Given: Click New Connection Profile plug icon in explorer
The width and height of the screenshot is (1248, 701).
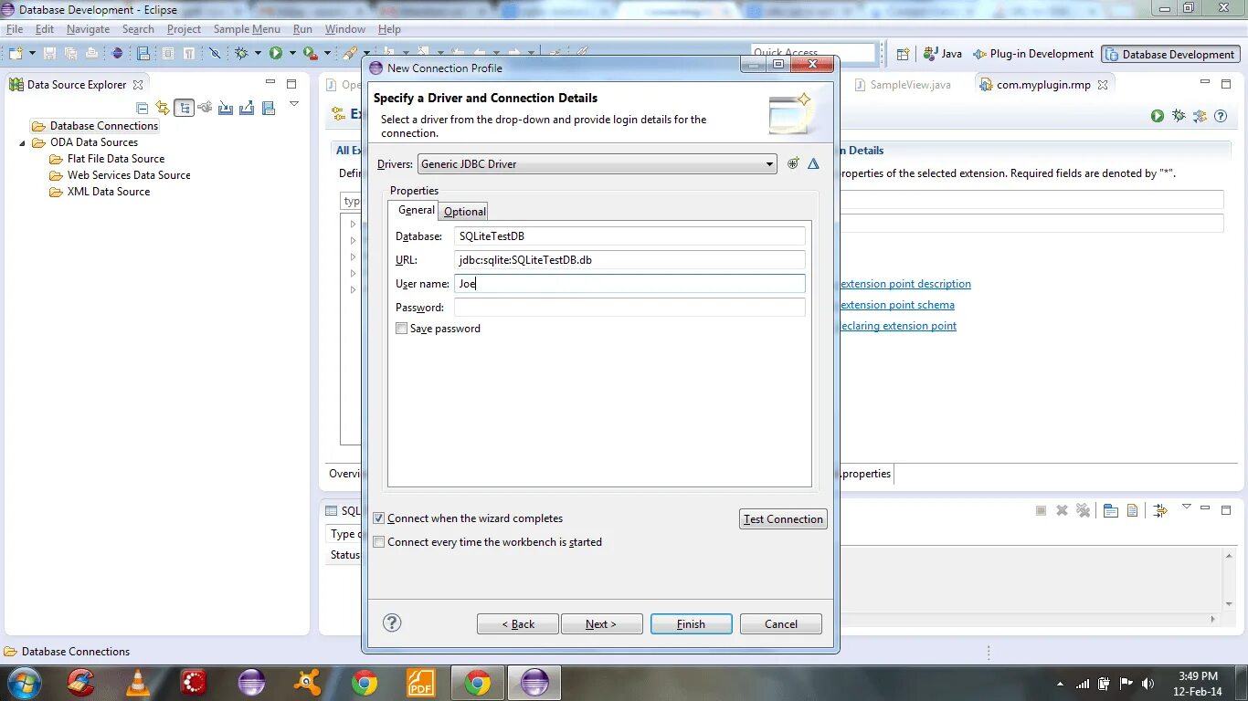Looking at the screenshot, I should (x=205, y=108).
